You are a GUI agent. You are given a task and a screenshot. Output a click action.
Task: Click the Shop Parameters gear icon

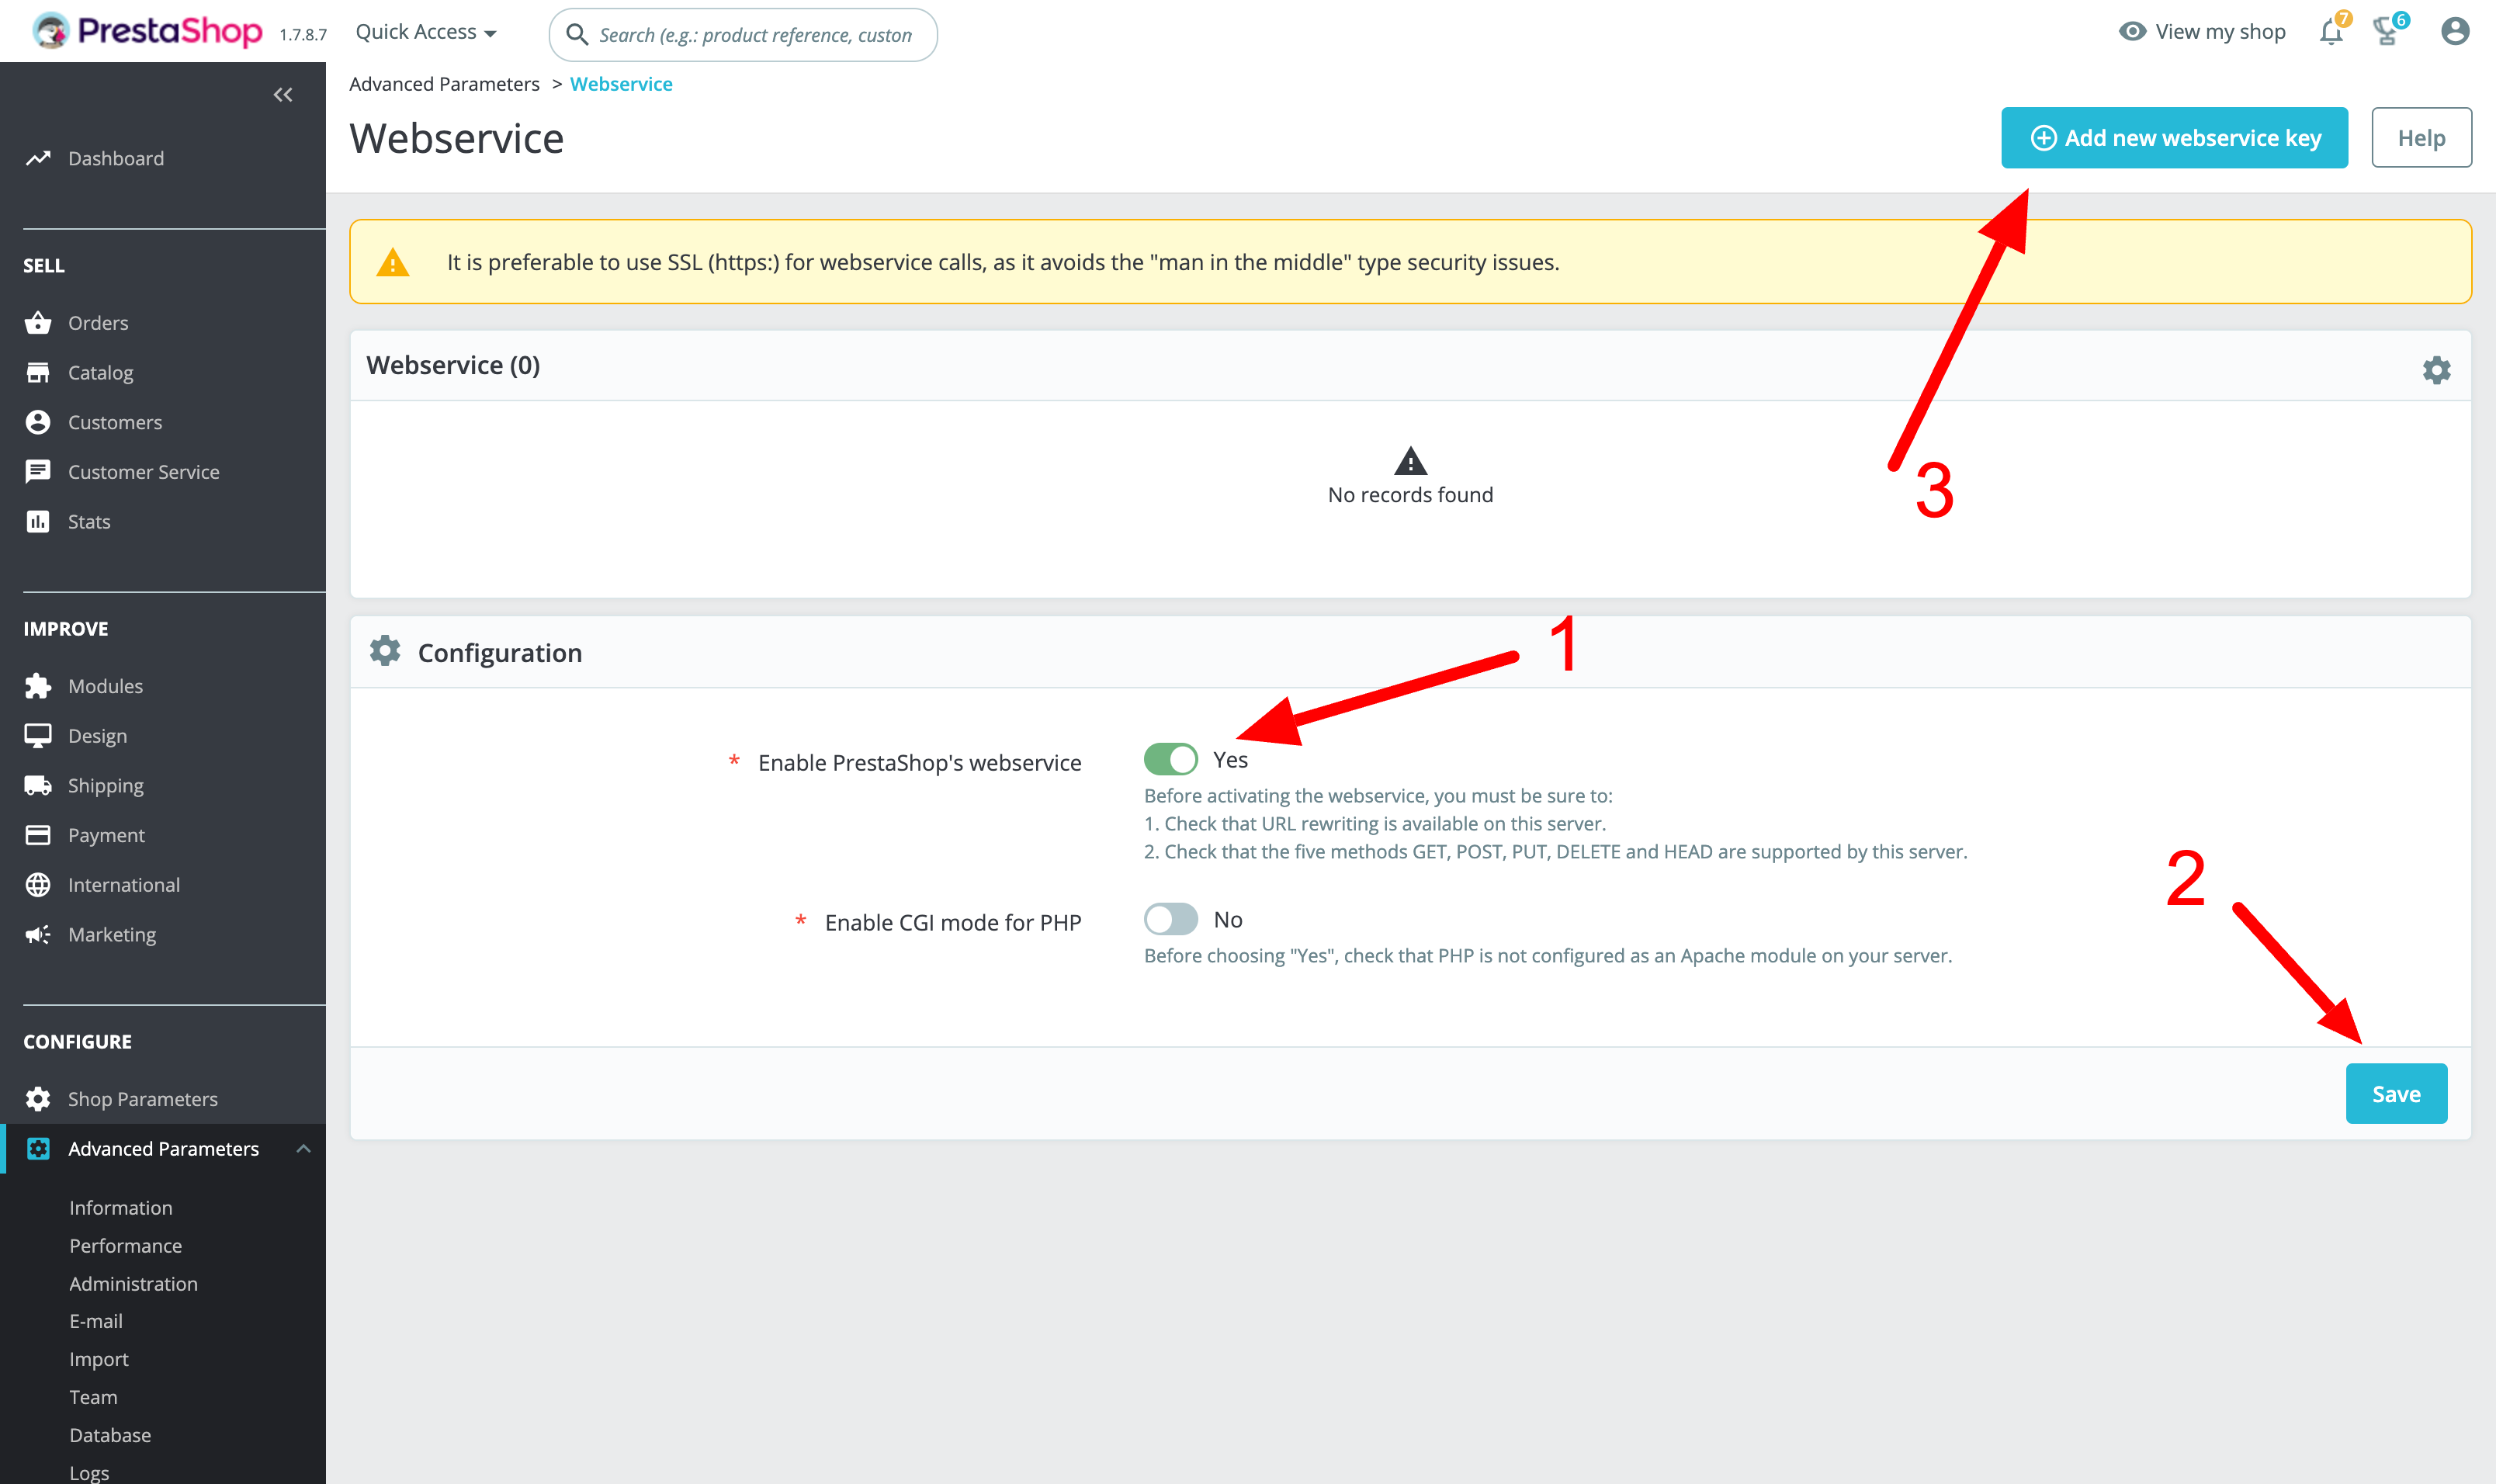click(x=38, y=1099)
